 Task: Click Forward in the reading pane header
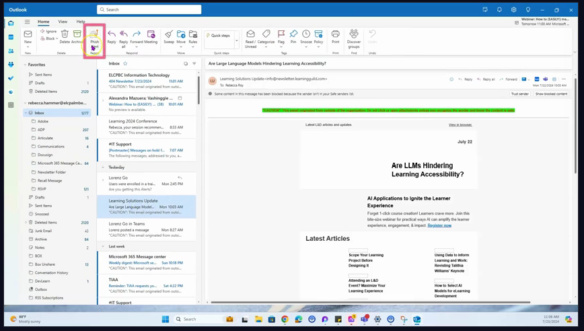pyautogui.click(x=509, y=79)
